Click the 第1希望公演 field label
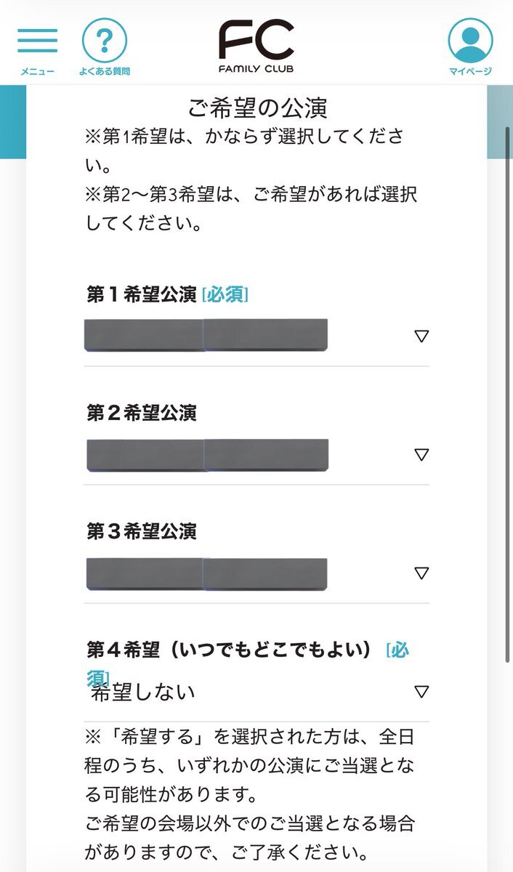 (x=142, y=294)
